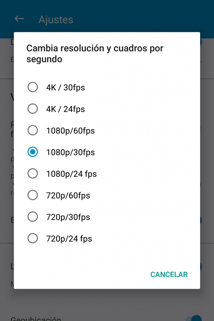Tap the "4K / 24fps" label text

click(65, 109)
